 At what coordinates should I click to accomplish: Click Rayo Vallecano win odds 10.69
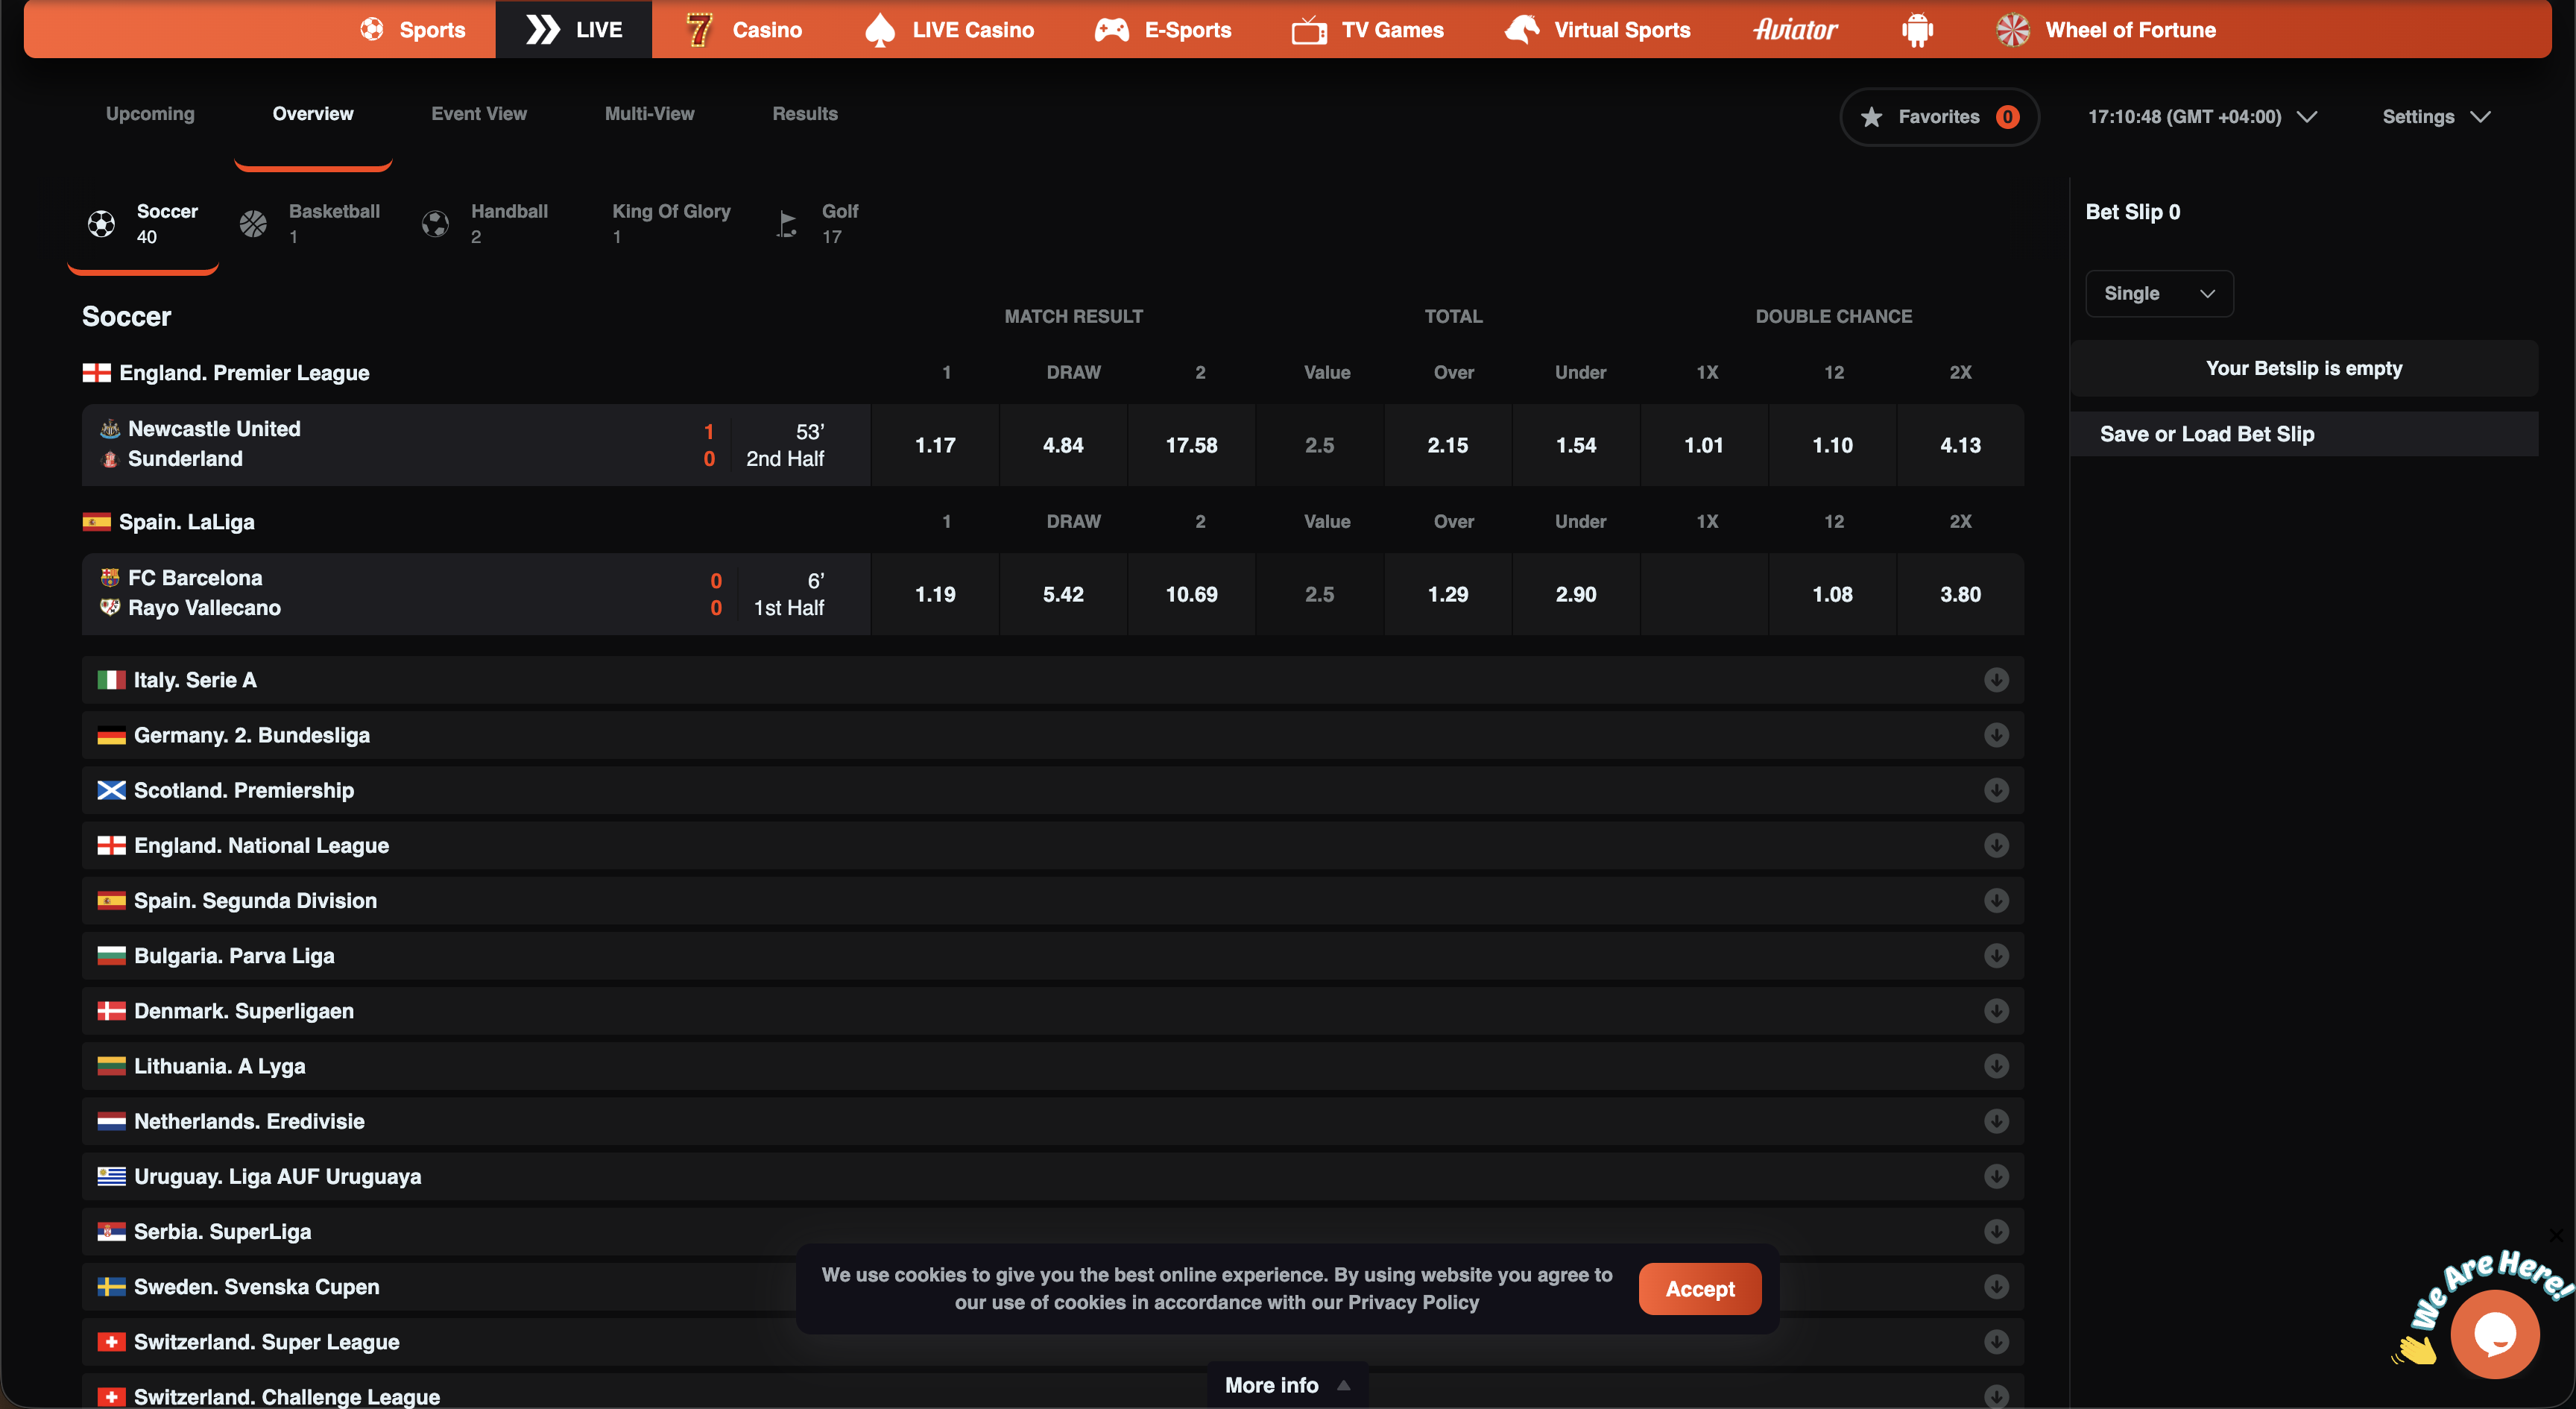(x=1191, y=594)
